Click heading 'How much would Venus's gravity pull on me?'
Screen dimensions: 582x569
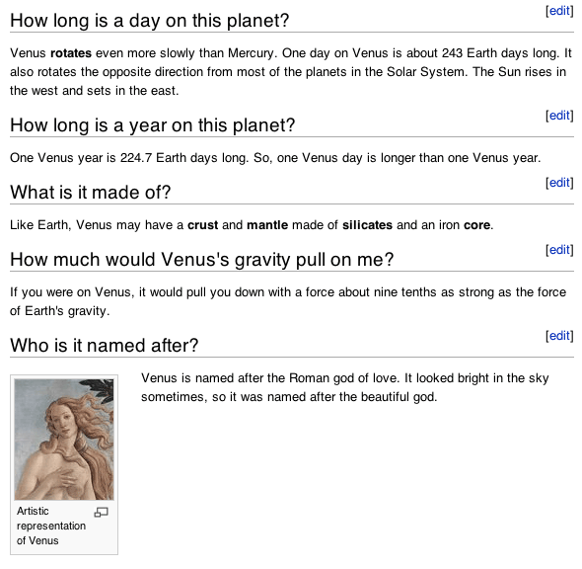(x=202, y=260)
